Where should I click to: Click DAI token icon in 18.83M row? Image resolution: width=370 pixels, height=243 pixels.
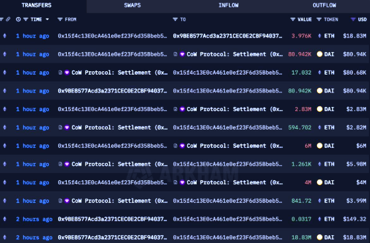click(320, 237)
